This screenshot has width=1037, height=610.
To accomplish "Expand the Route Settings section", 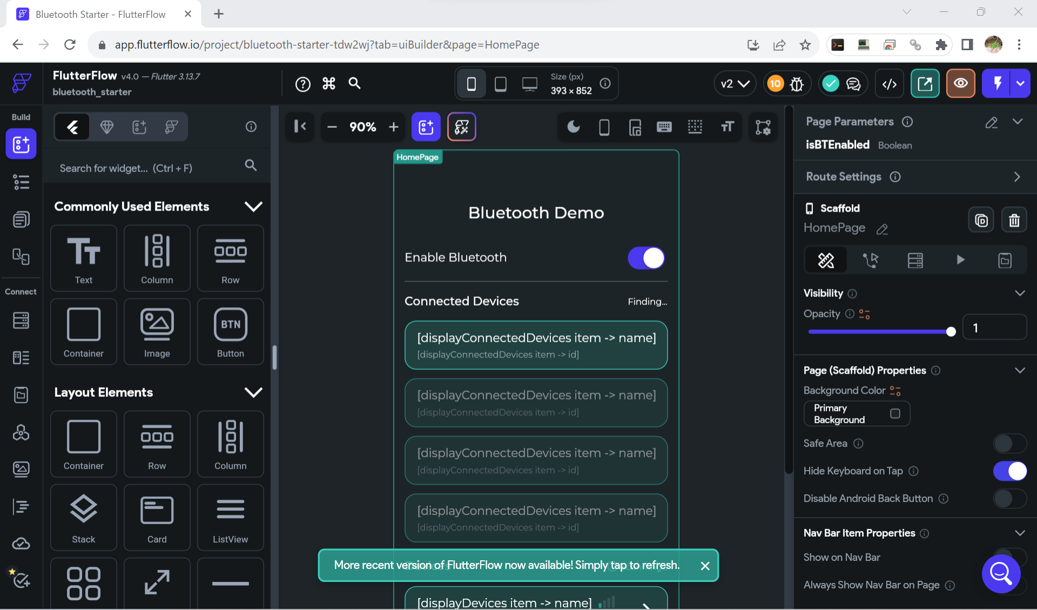I will 1018,177.
